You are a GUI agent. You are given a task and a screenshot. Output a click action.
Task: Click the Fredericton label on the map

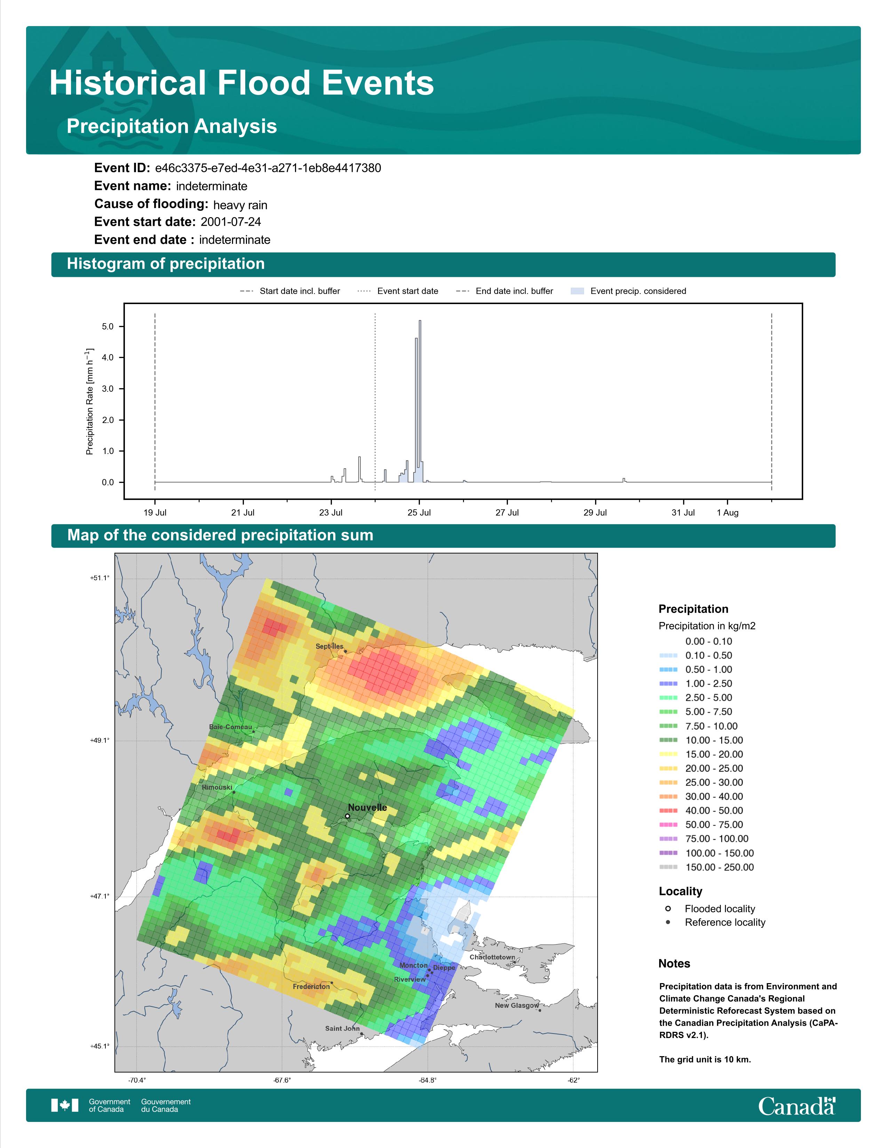pyautogui.click(x=311, y=987)
